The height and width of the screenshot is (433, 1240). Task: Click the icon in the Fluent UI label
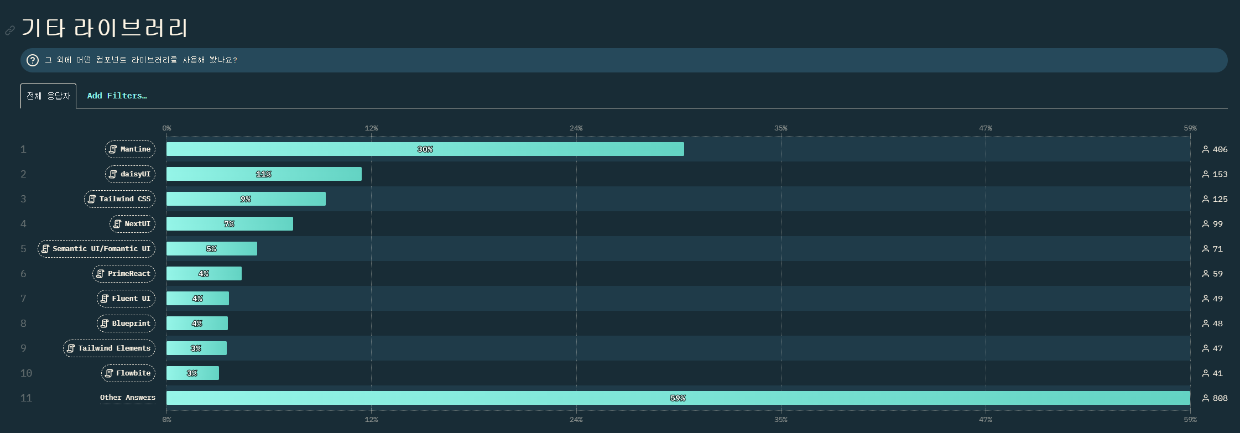click(x=105, y=299)
